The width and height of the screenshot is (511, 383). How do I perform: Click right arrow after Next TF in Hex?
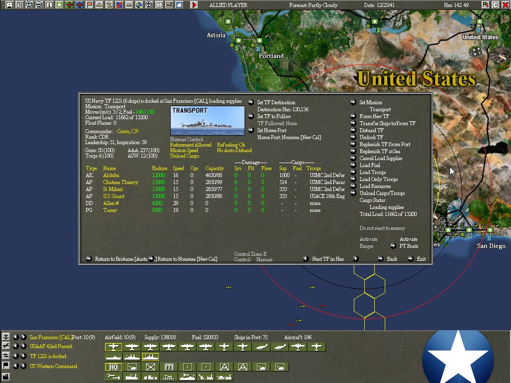tap(355, 259)
